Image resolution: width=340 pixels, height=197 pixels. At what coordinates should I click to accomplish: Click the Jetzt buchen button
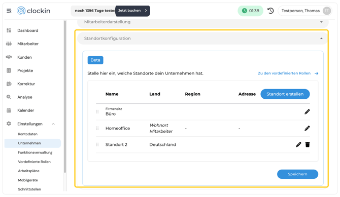click(x=132, y=11)
